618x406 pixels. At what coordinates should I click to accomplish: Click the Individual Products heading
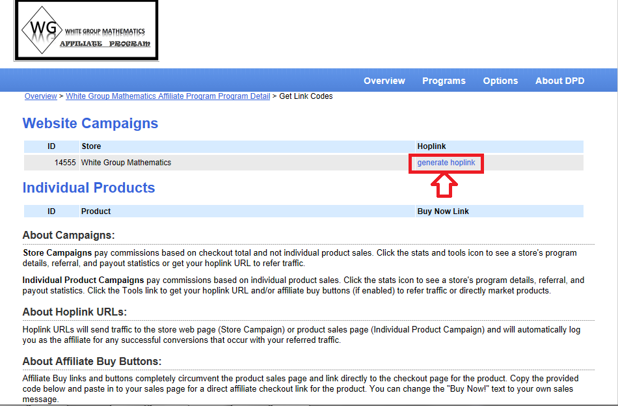88,187
